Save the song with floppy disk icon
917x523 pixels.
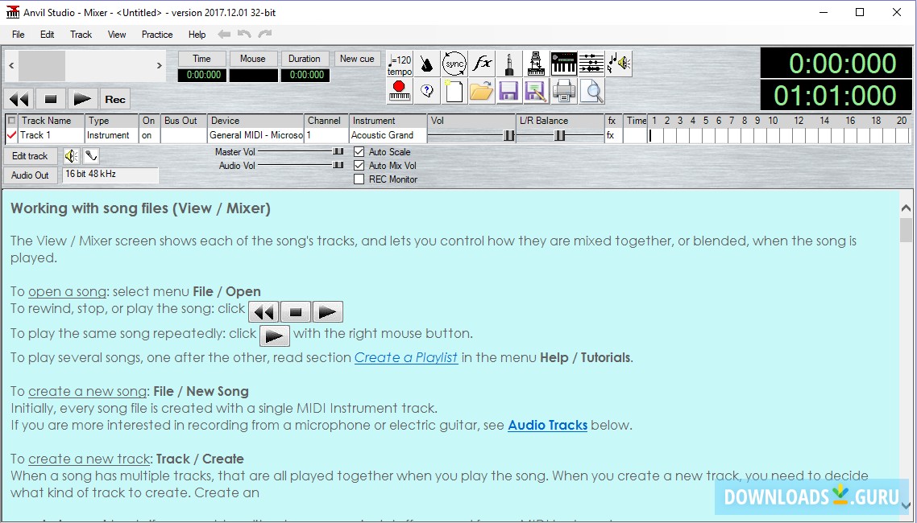point(508,92)
